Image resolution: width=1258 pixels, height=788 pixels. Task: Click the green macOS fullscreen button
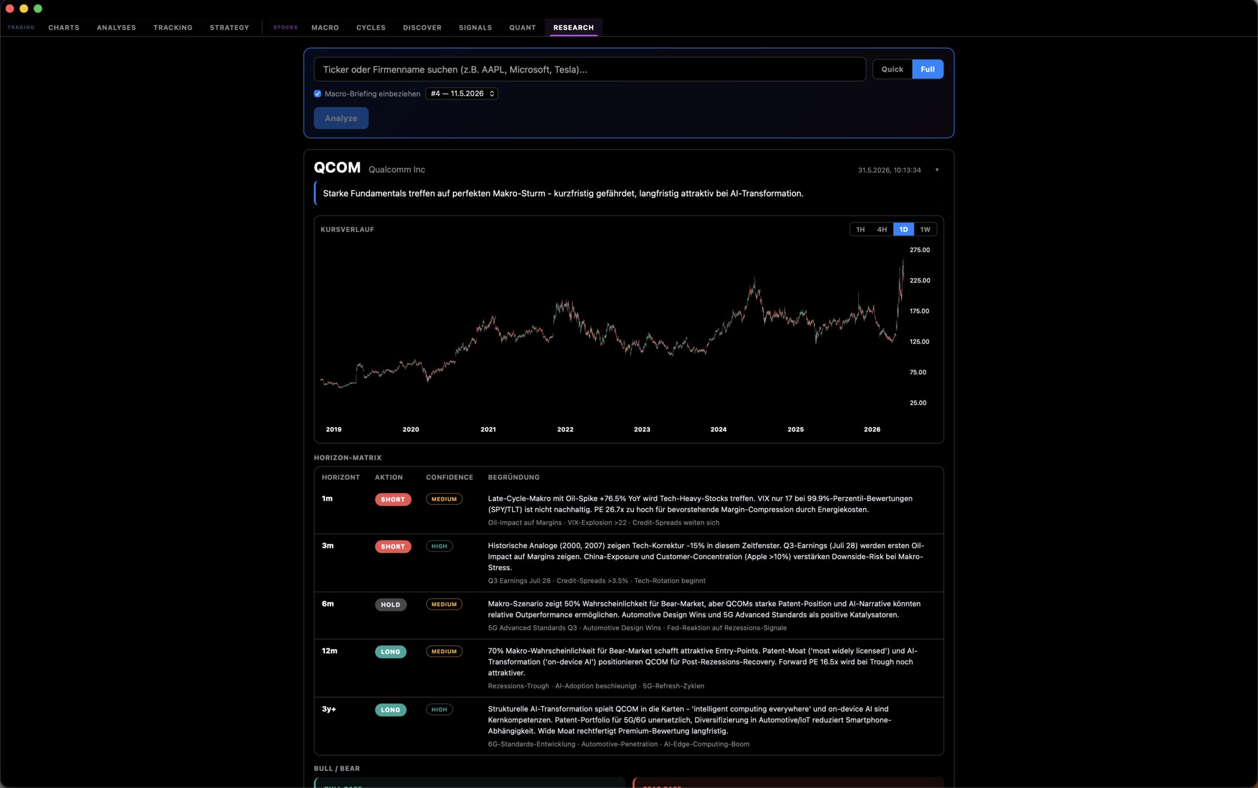click(38, 9)
